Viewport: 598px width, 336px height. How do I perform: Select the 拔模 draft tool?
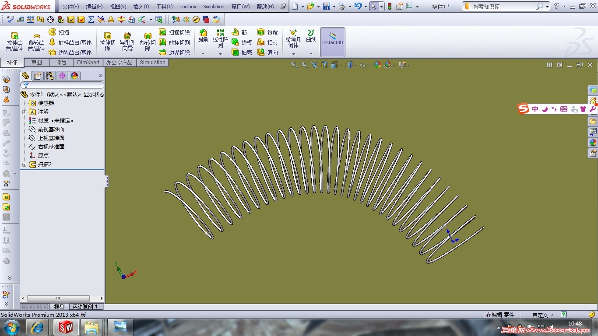pyautogui.click(x=242, y=42)
